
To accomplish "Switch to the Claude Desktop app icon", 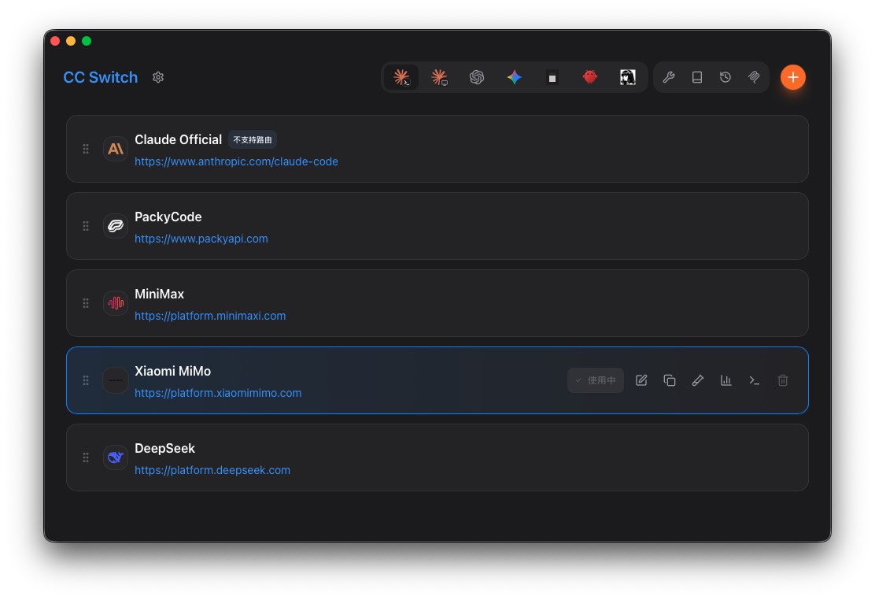I will pos(439,77).
